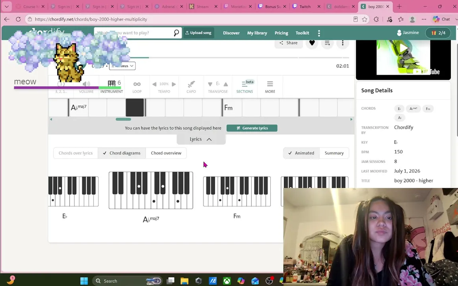Viewport: 458px width, 286px height.
Task: Refresh the page with reload icon
Action: [x=18, y=19]
